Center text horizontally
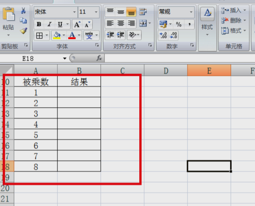255x206 pixels. pos(120,23)
